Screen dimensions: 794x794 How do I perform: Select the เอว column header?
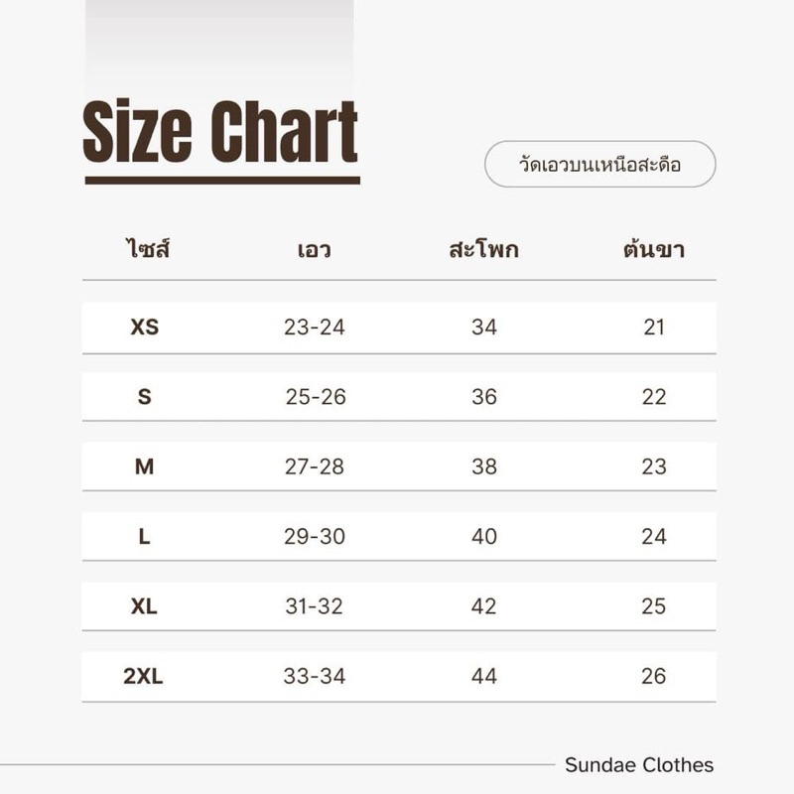pyautogui.click(x=314, y=249)
